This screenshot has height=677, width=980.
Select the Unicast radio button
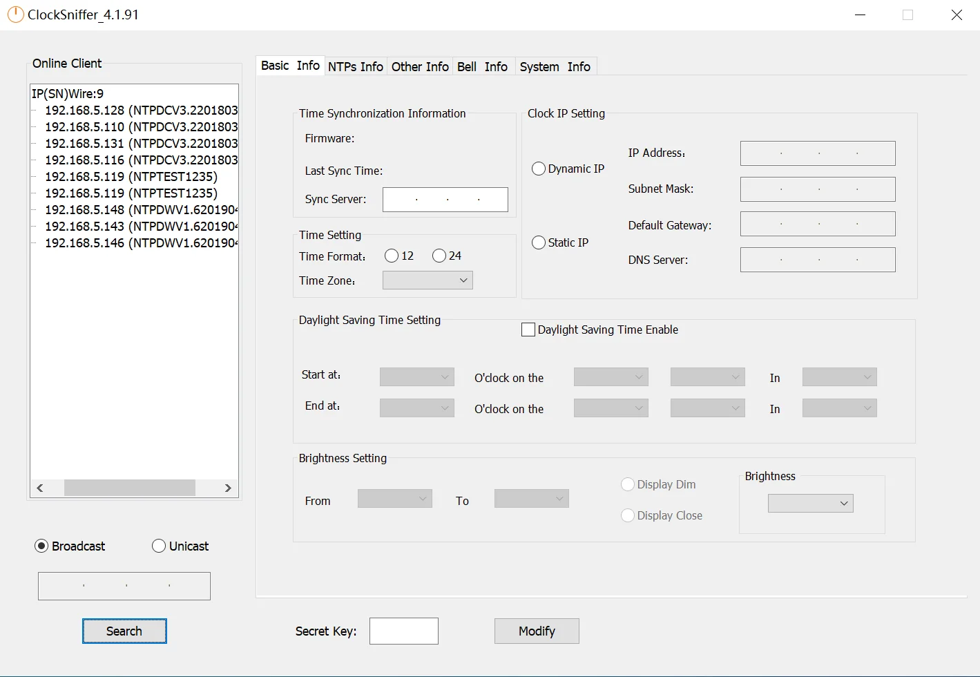tap(159, 546)
